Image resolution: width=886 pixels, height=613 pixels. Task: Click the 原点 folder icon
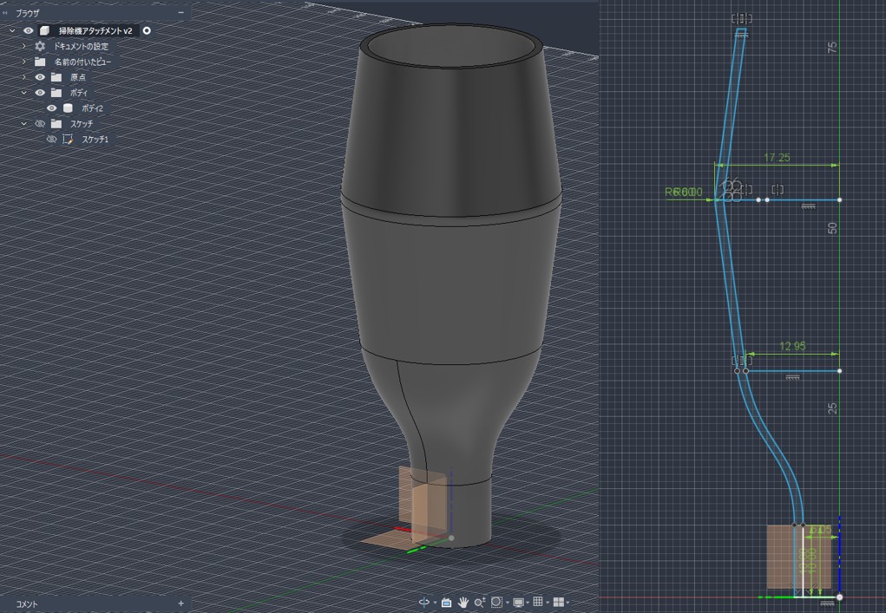coord(56,77)
